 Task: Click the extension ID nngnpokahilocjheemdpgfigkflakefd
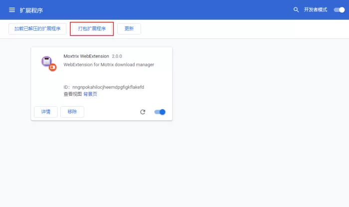pos(108,87)
